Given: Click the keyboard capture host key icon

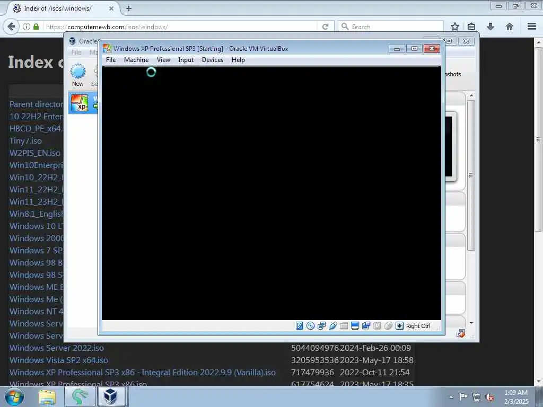Looking at the screenshot, I should pyautogui.click(x=399, y=326).
